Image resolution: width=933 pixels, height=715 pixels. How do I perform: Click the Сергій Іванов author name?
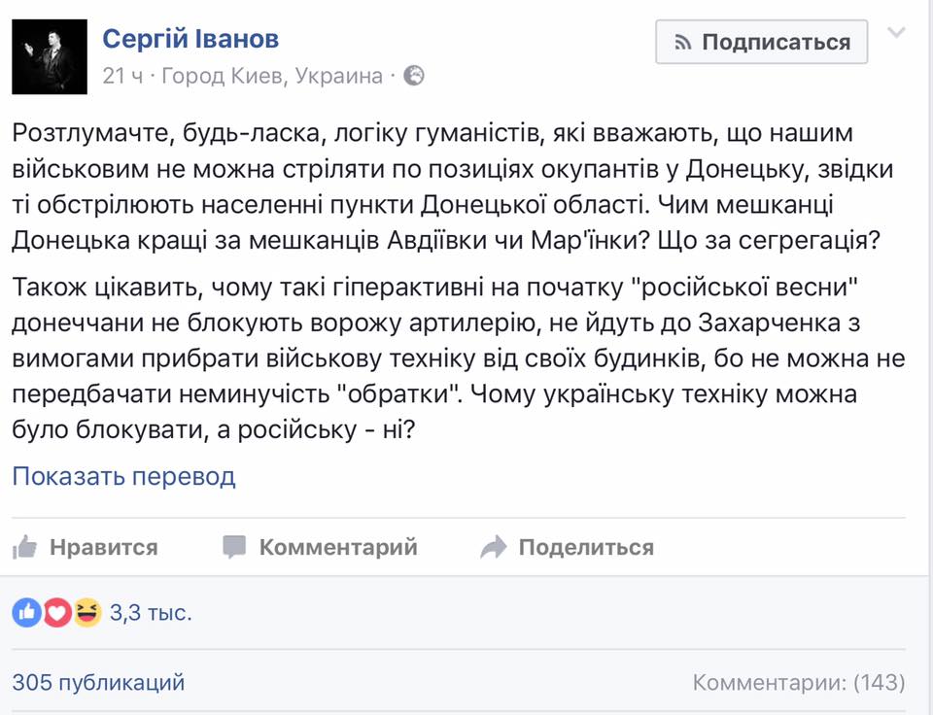pos(190,39)
